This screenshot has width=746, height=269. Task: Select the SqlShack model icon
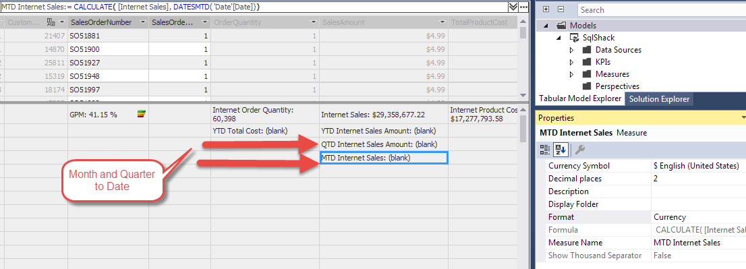point(574,38)
